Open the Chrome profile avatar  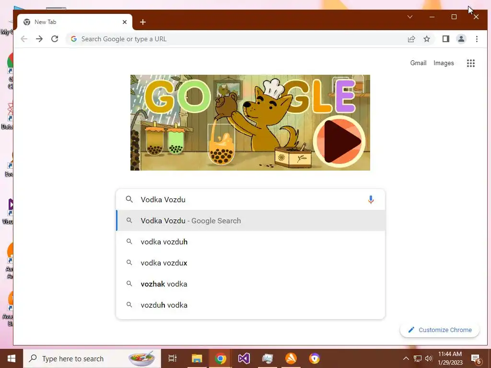[x=461, y=39]
